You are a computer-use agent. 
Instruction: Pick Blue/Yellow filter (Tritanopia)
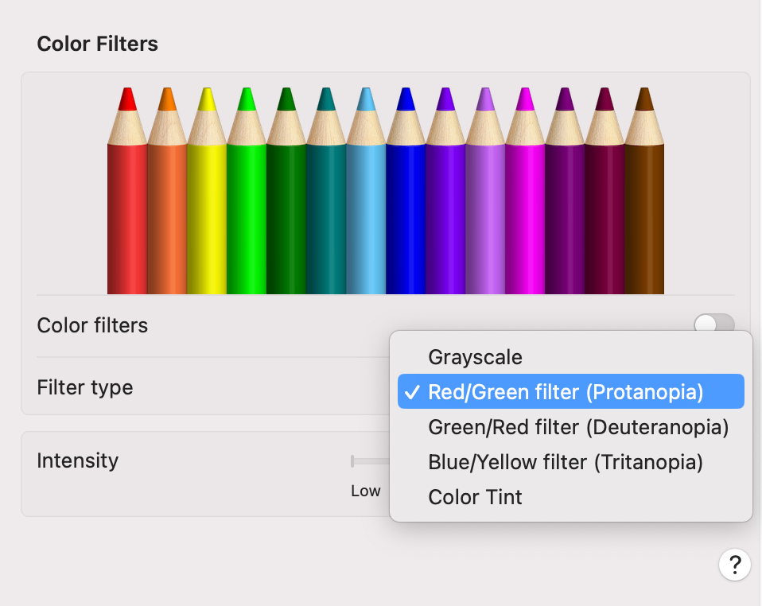(565, 462)
